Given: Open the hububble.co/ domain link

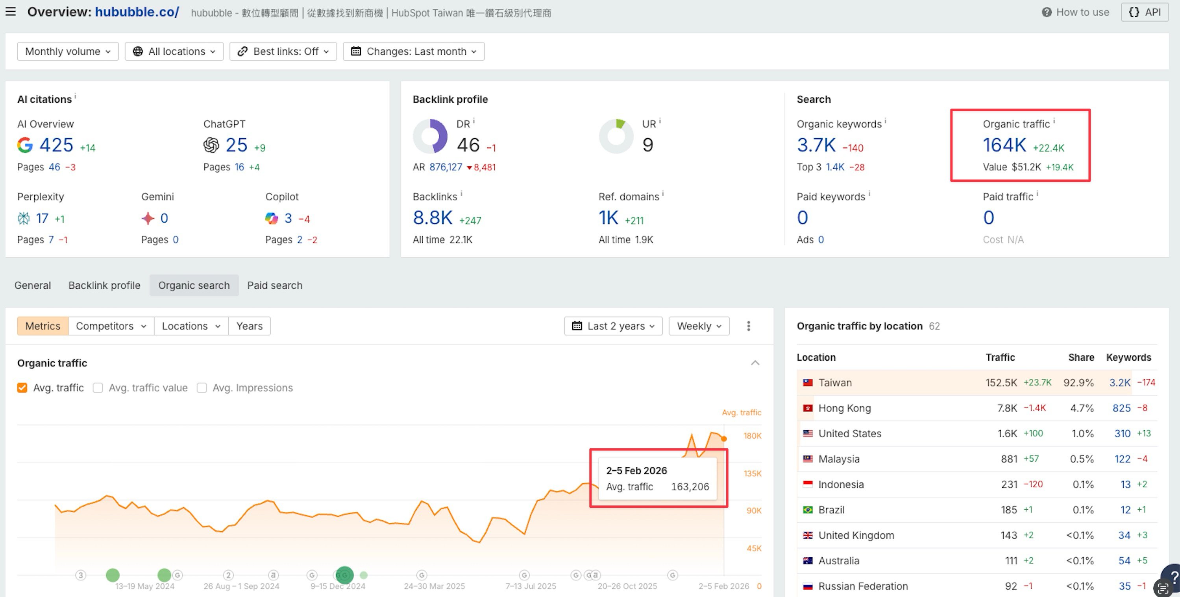Looking at the screenshot, I should 136,12.
